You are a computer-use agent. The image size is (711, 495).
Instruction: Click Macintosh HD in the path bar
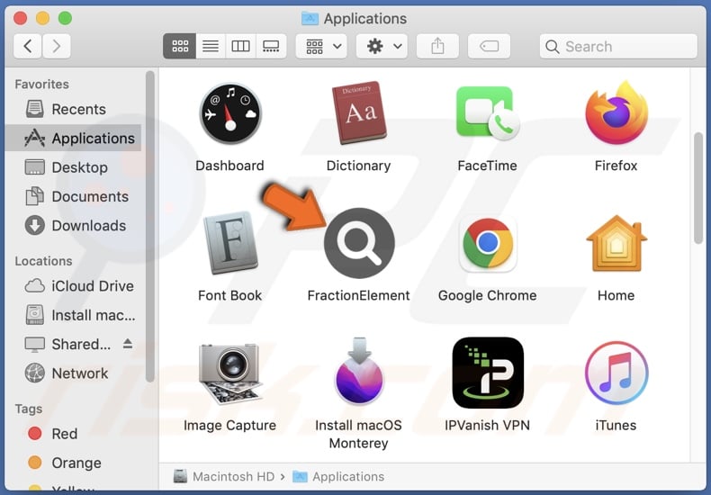point(225,476)
